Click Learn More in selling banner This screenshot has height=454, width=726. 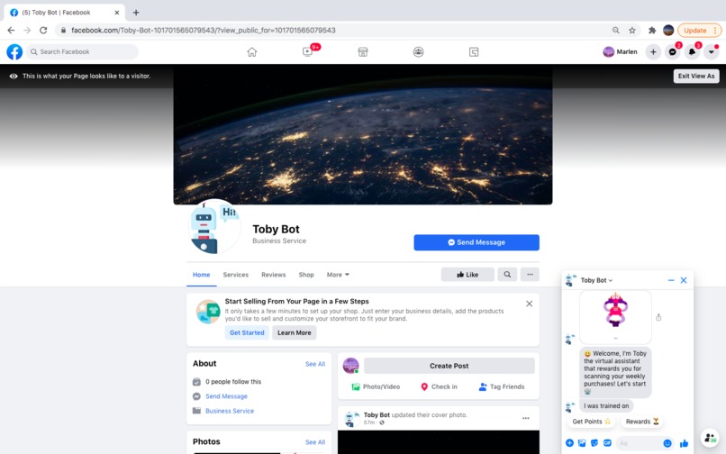294,332
